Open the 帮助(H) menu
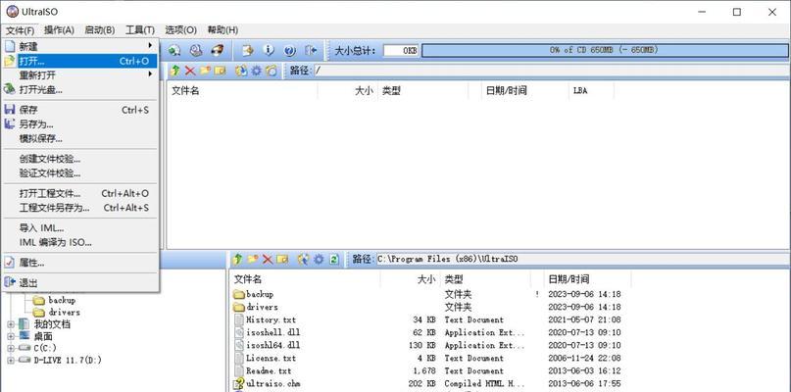This screenshot has width=791, height=392. (x=222, y=30)
